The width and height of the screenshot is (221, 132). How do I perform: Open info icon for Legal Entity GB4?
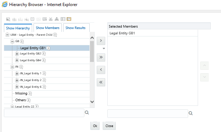44,60
